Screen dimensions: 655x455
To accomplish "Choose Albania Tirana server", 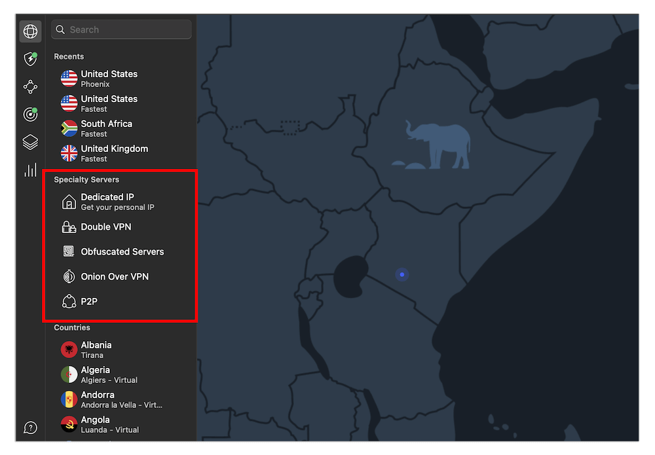I will pos(96,350).
